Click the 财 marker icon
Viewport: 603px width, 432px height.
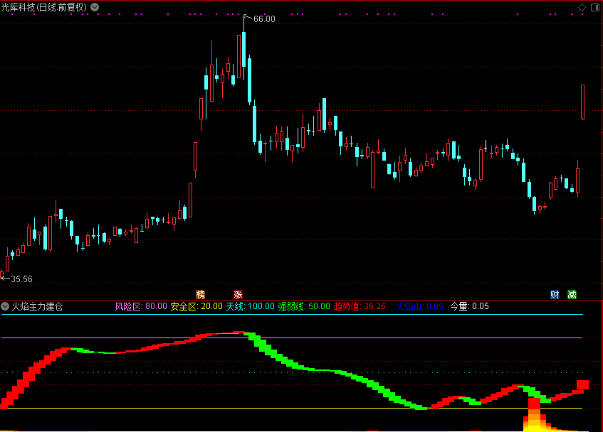555,295
